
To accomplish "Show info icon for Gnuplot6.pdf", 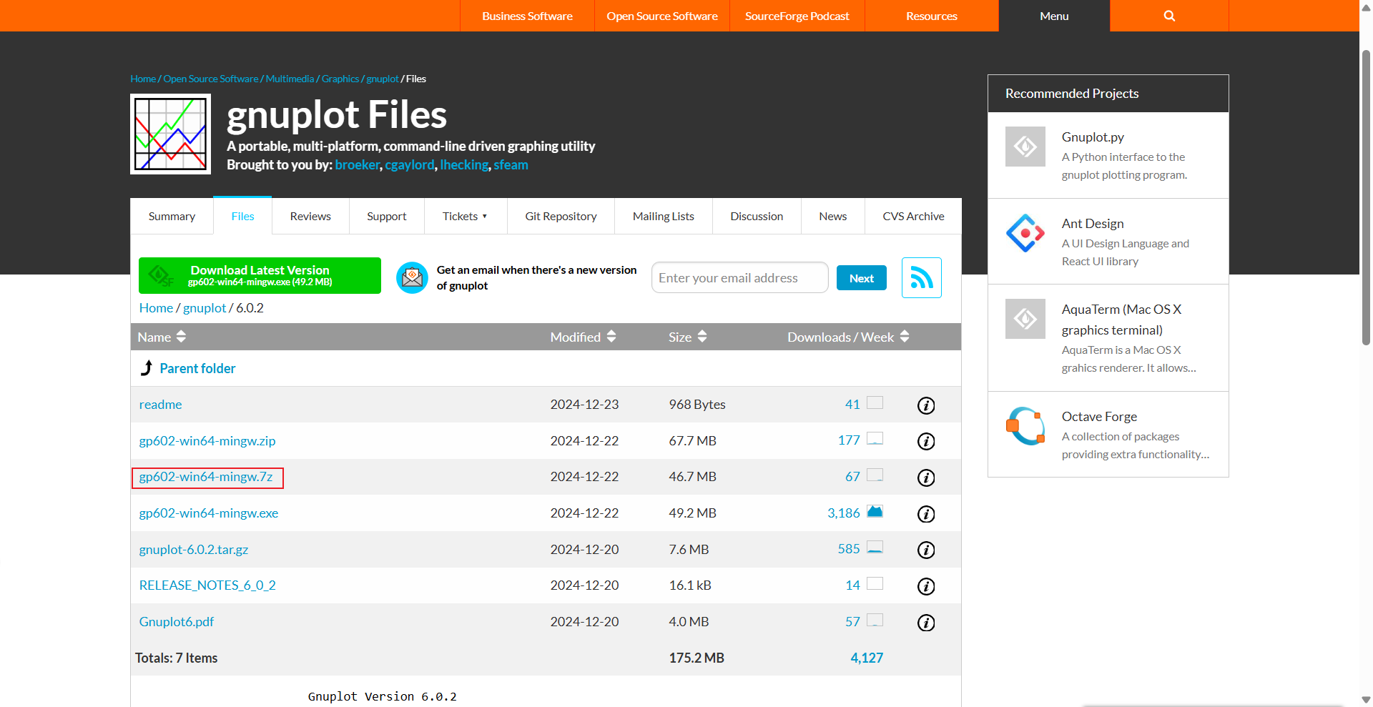I will pos(926,623).
